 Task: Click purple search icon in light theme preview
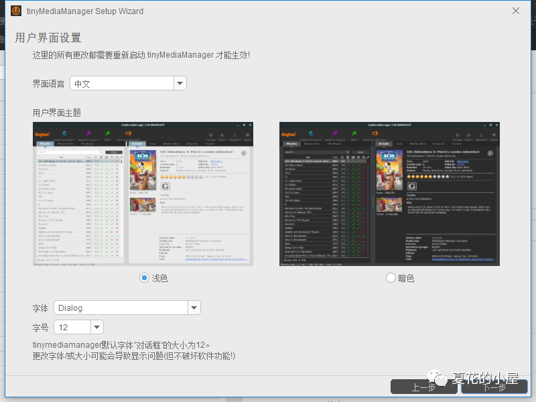tap(87, 133)
